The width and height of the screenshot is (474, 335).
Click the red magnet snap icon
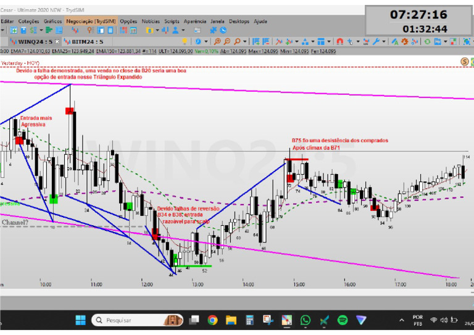coord(340,41)
